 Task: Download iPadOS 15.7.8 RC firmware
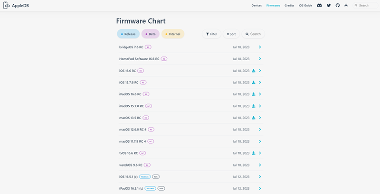tap(254, 106)
